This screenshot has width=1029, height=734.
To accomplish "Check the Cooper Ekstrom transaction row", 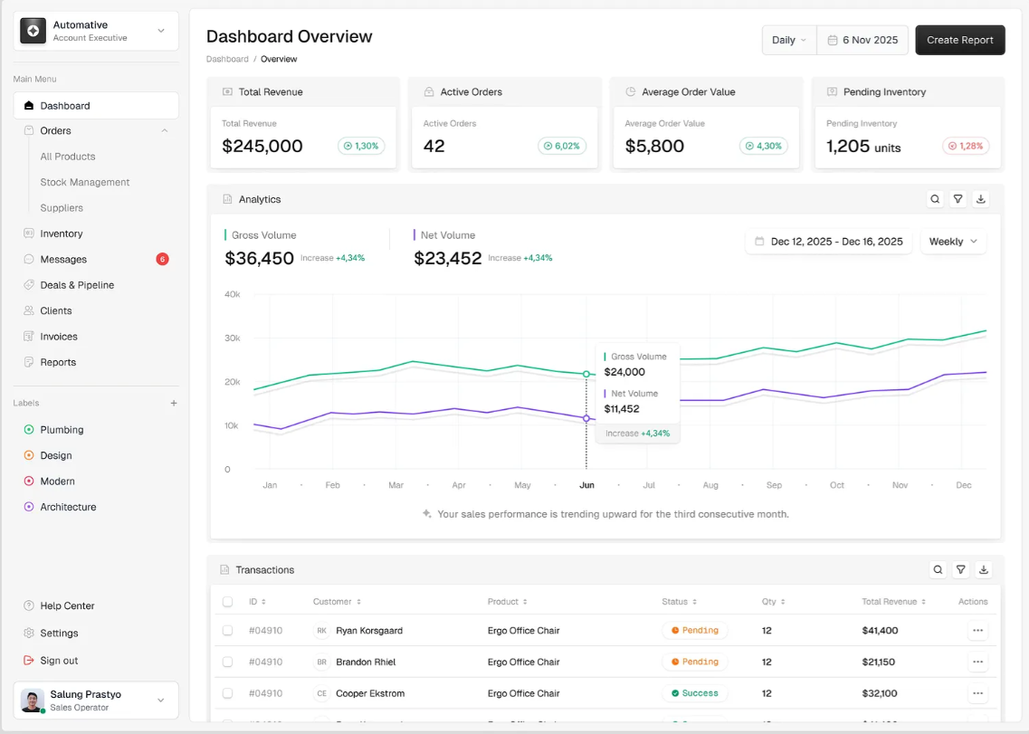I will click(x=228, y=693).
